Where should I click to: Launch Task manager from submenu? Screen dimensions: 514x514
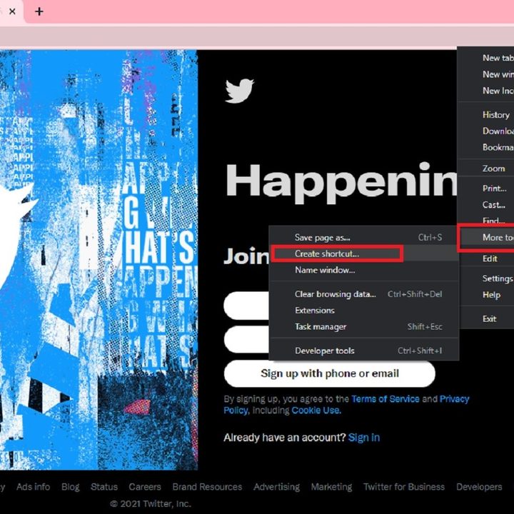pyautogui.click(x=364, y=327)
